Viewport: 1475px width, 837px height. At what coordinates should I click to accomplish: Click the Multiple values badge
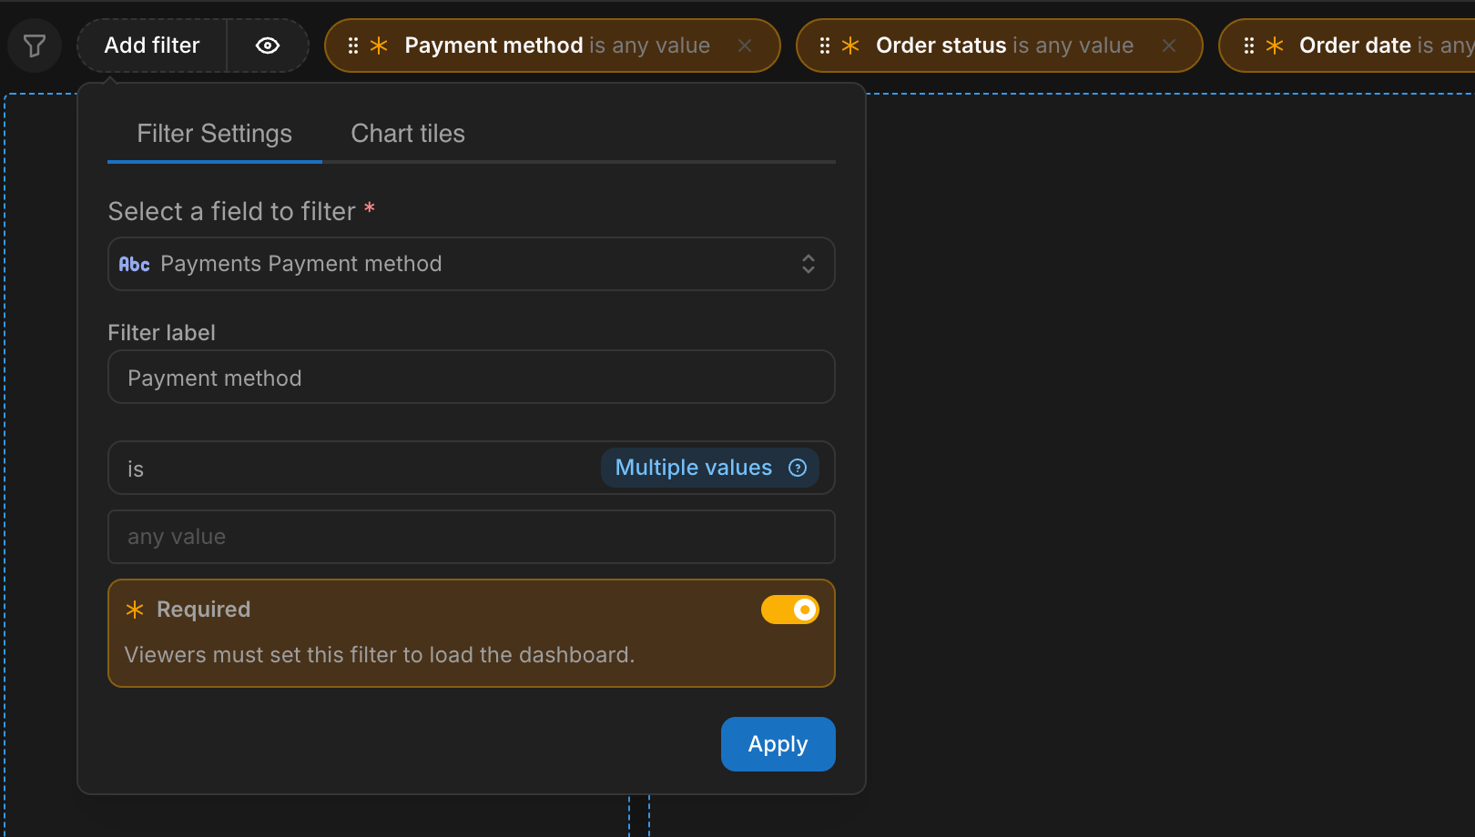click(710, 468)
